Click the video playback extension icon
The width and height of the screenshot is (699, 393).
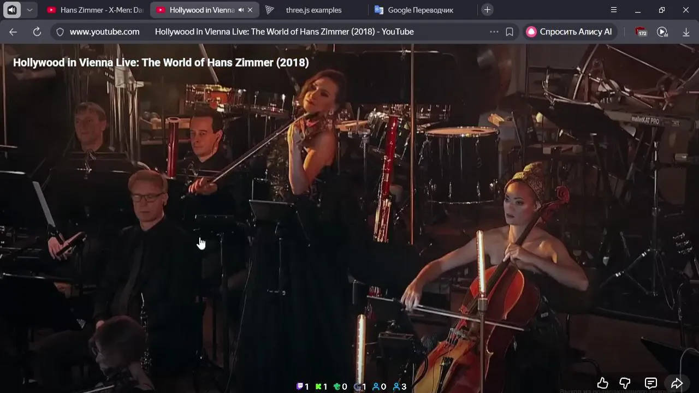662,32
